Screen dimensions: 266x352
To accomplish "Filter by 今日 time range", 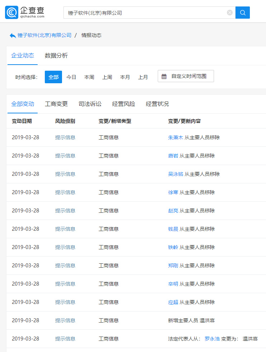I will click(x=71, y=77).
